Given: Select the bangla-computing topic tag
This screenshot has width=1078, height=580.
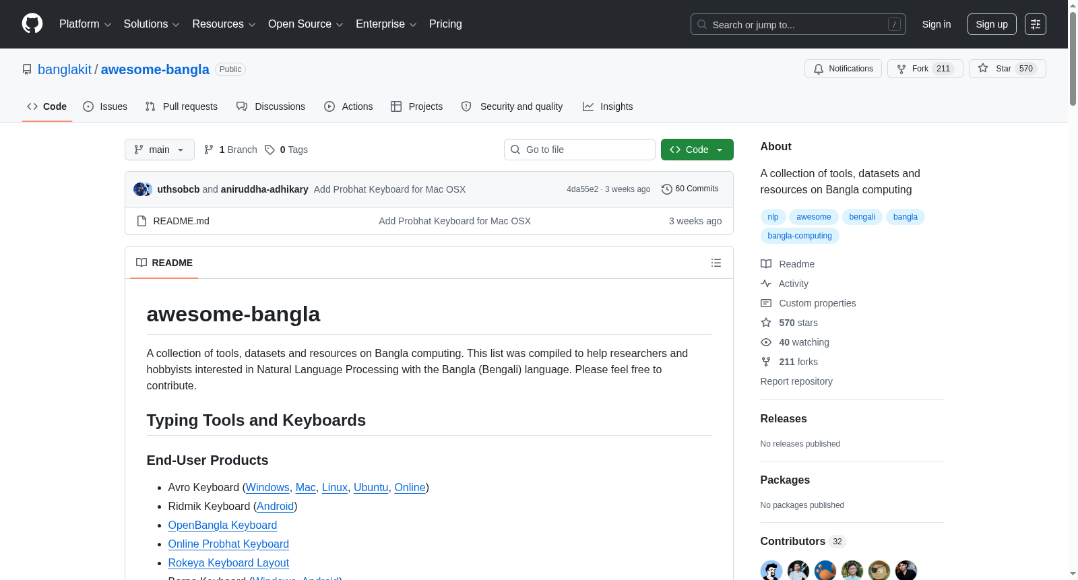Looking at the screenshot, I should pyautogui.click(x=800, y=236).
